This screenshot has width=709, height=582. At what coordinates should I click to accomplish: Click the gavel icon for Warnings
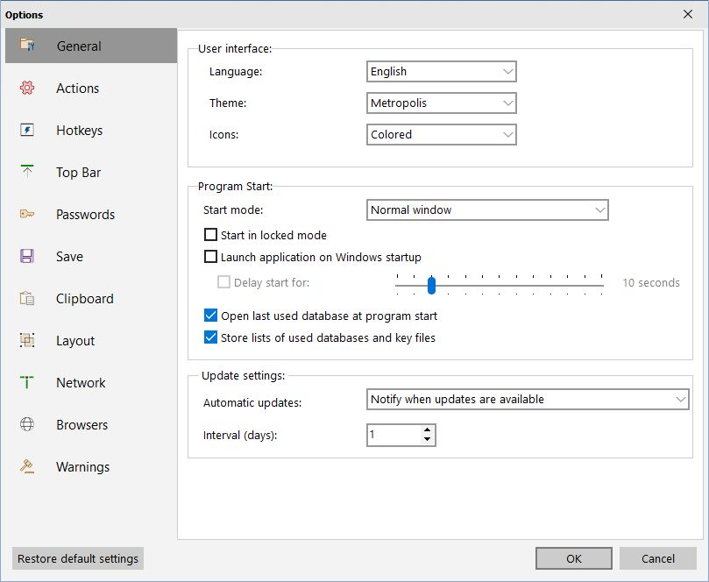click(27, 466)
